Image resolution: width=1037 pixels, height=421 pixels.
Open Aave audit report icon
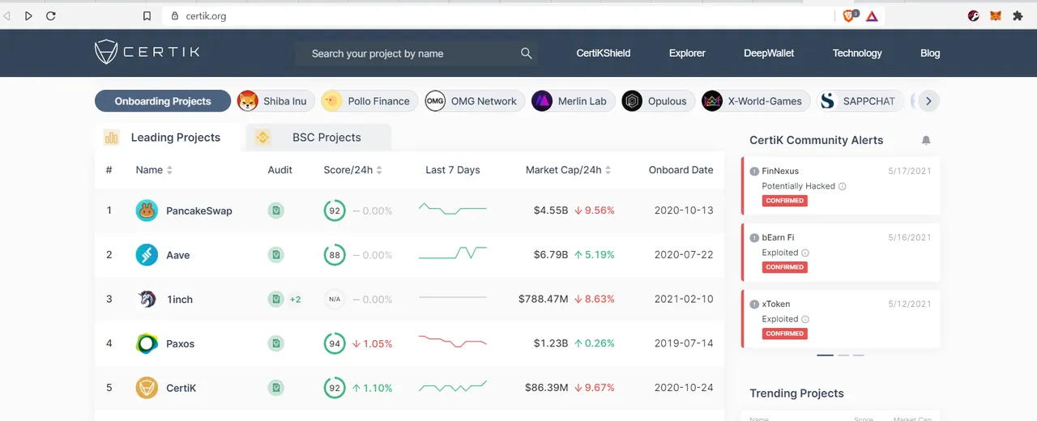(276, 255)
